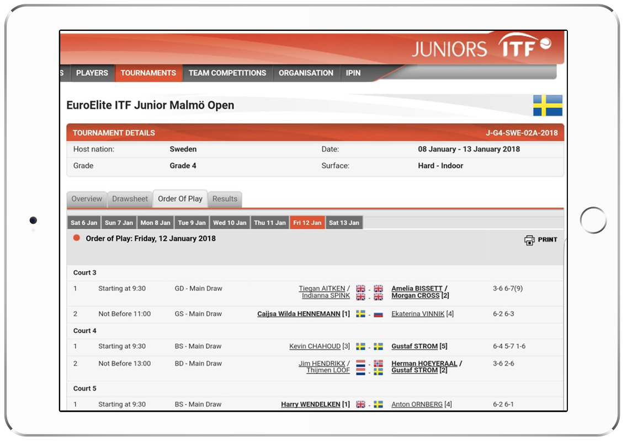Select the Mon 8 Jan day
627x443 pixels.
click(155, 223)
